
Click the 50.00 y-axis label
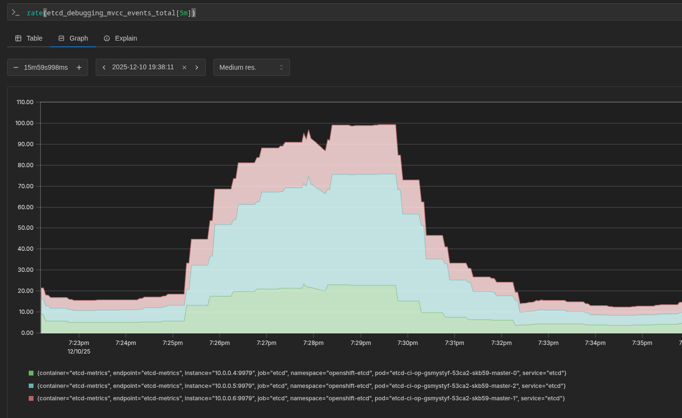pyautogui.click(x=26, y=228)
